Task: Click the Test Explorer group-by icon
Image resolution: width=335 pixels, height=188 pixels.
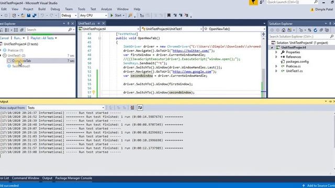Action: (x=7, y=30)
